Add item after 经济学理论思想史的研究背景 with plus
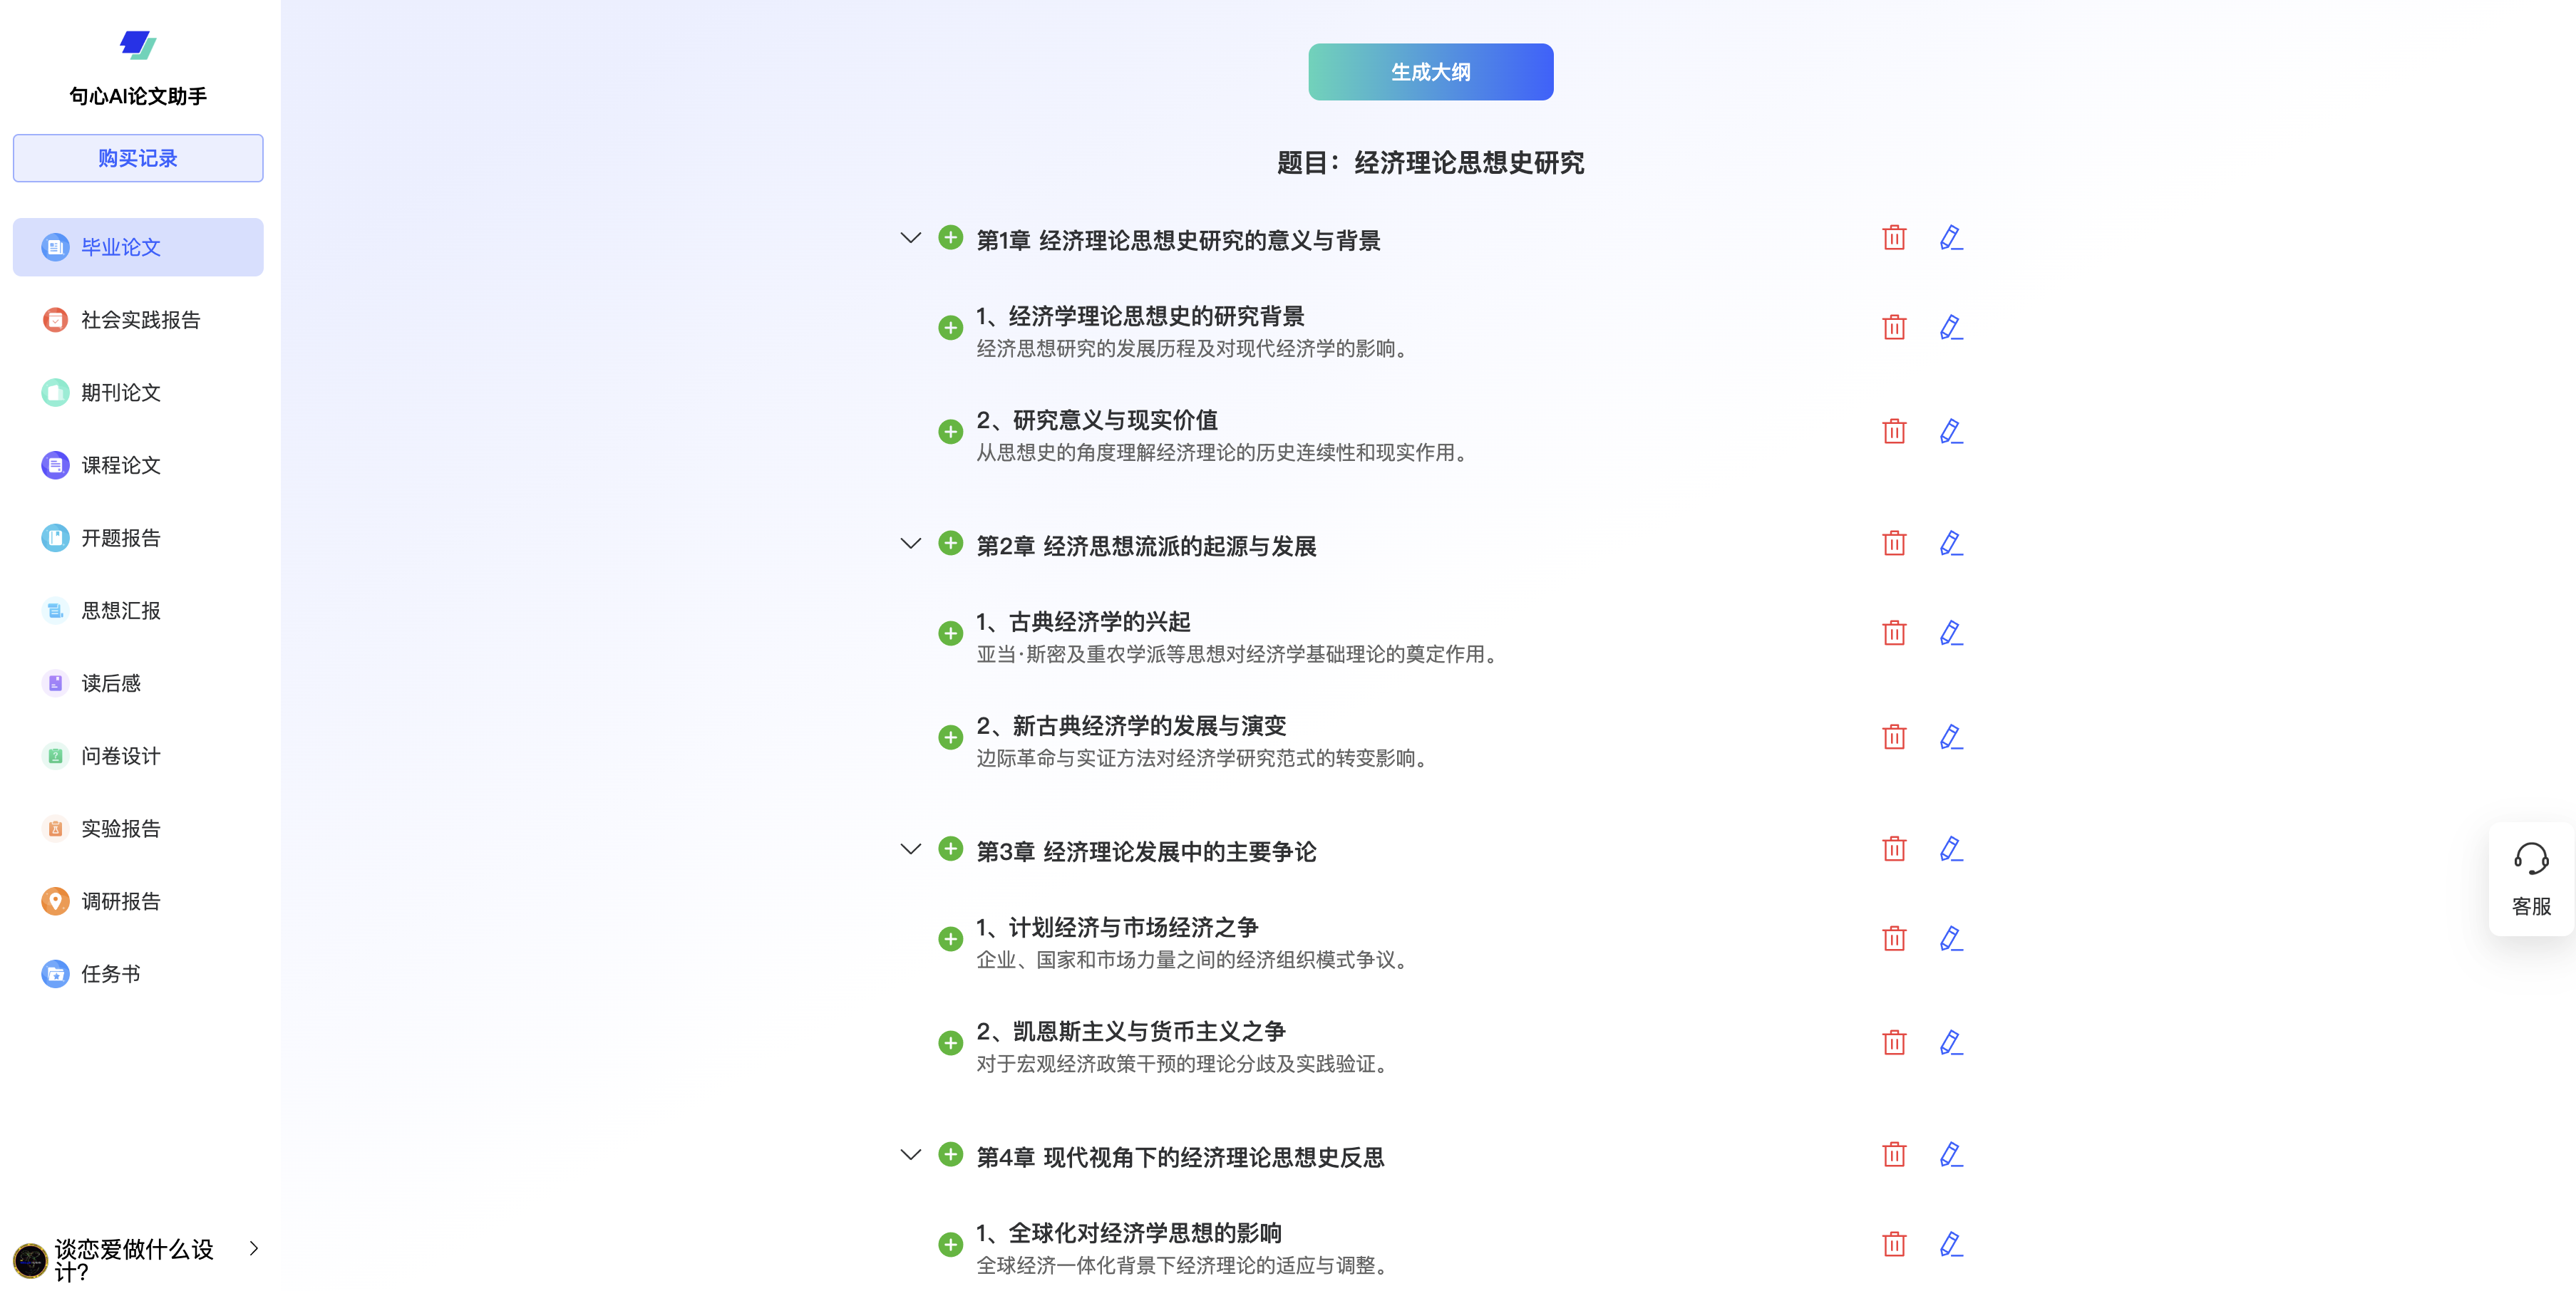The image size is (2576, 1291). 950,328
